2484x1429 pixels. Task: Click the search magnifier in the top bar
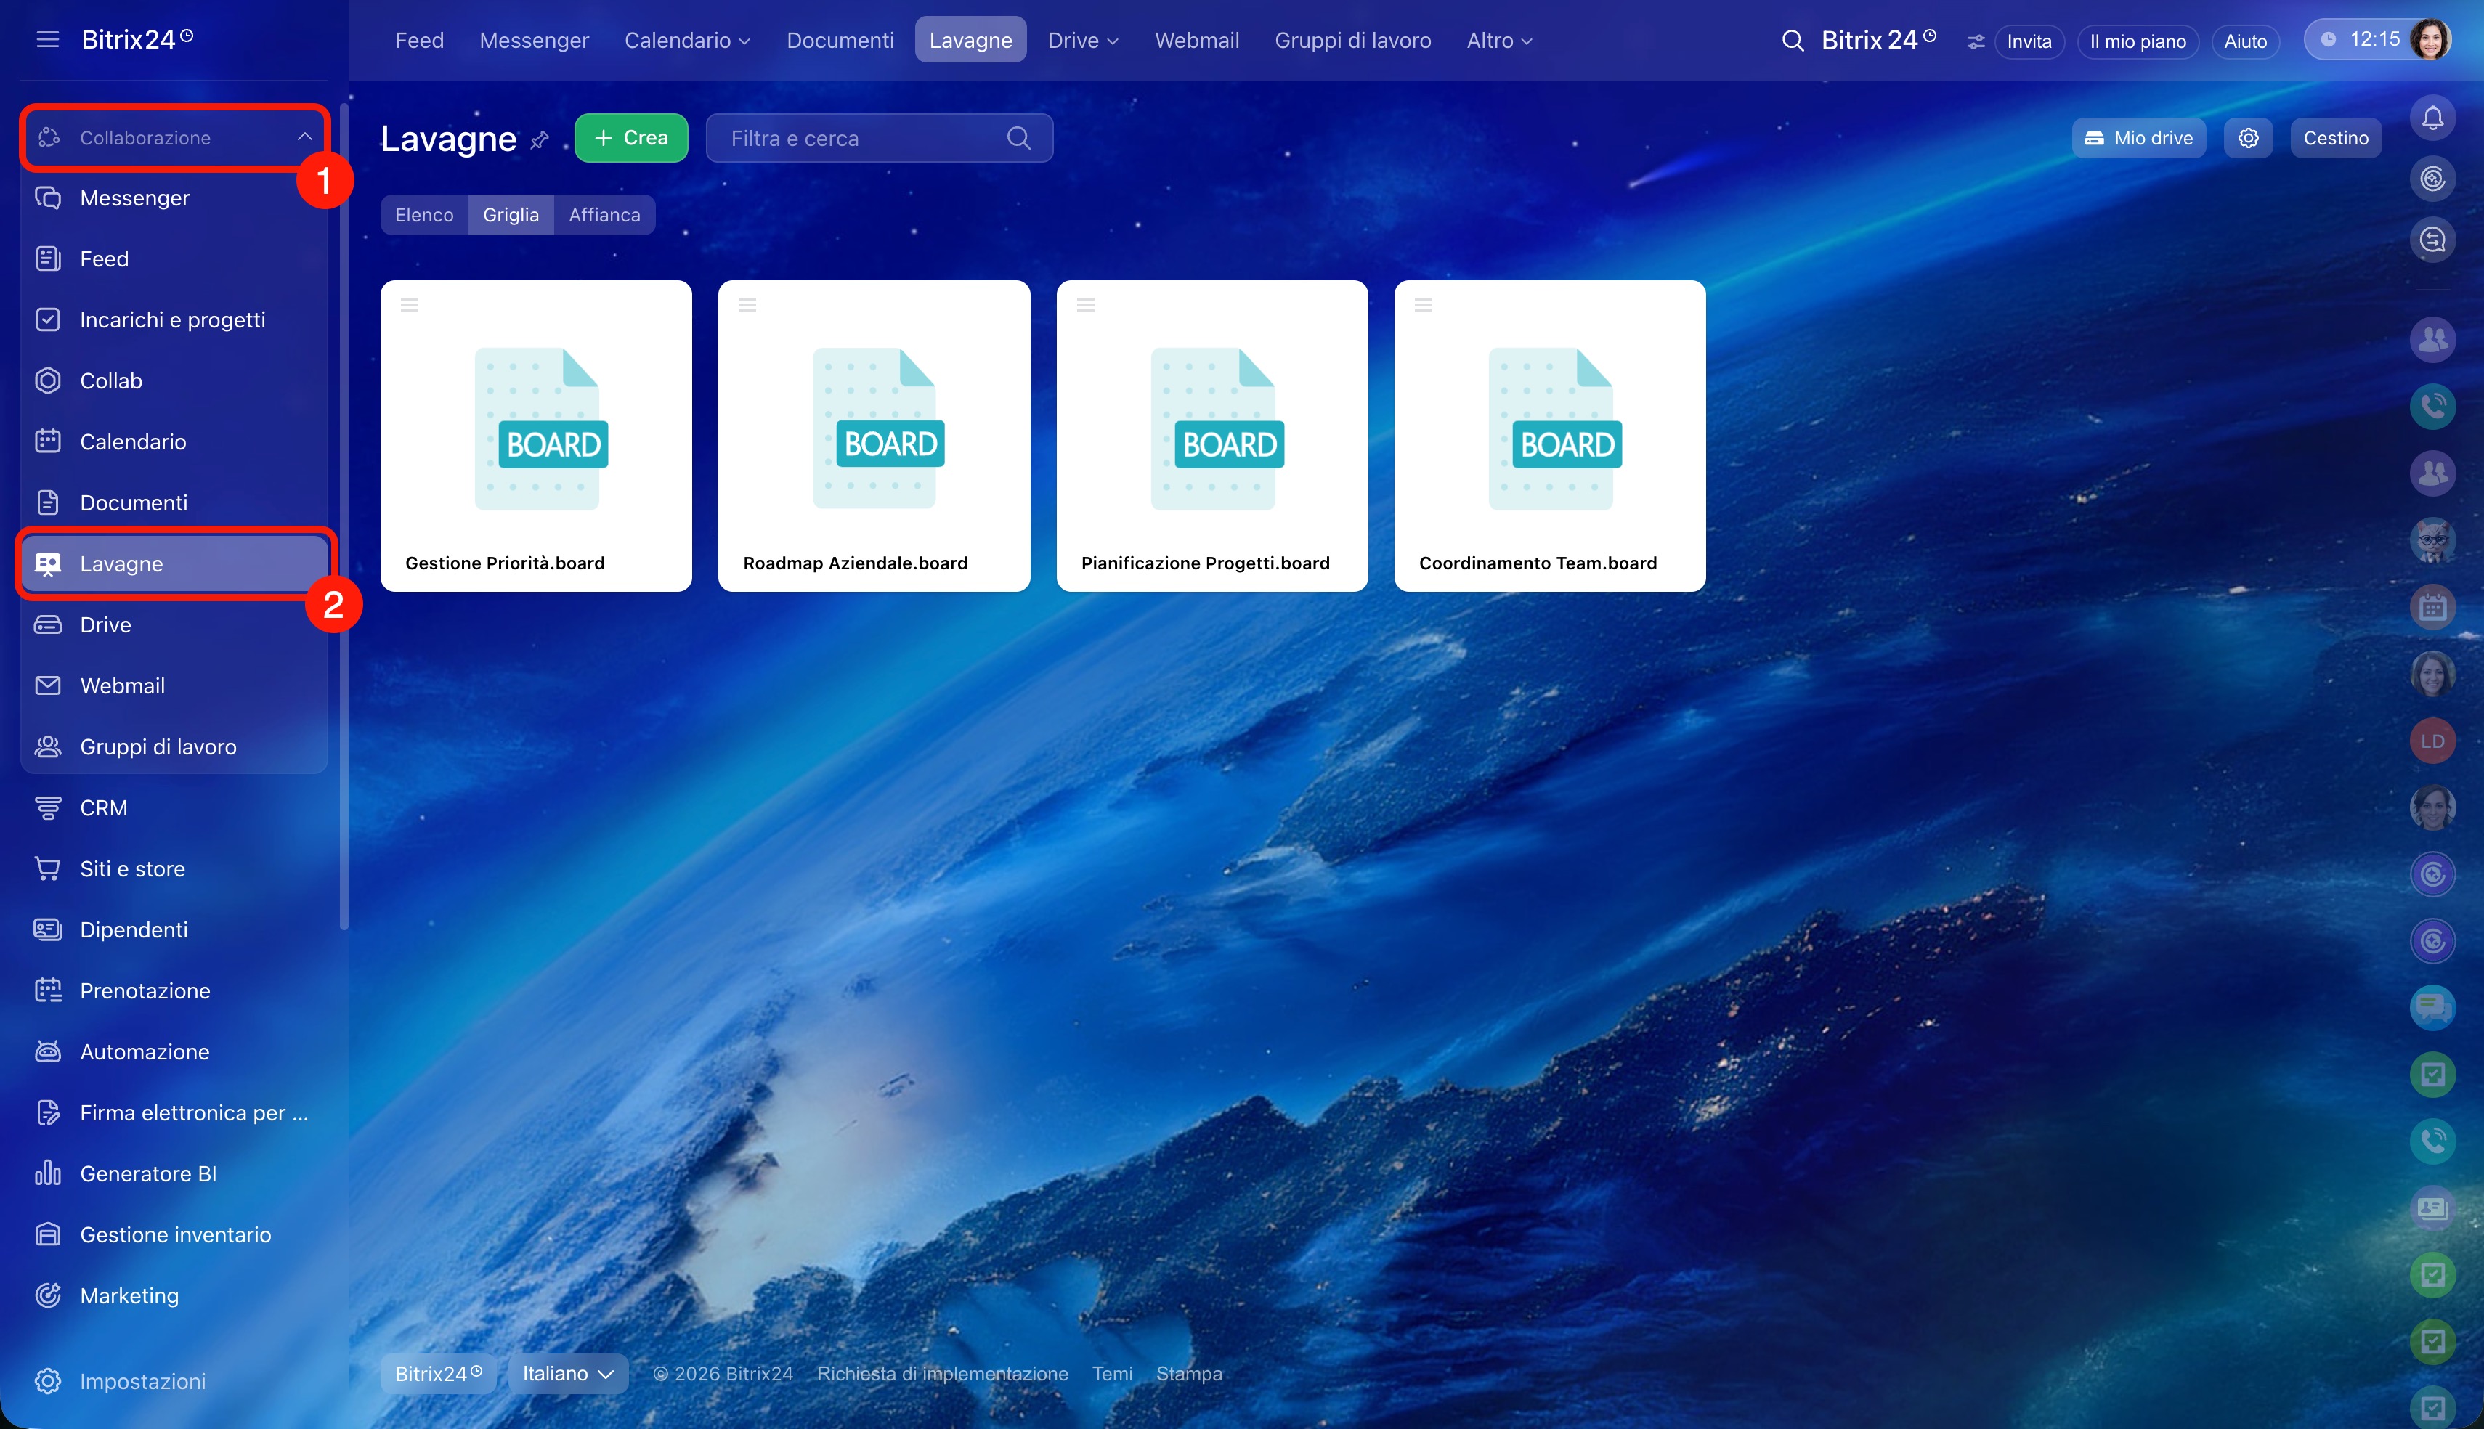click(1792, 40)
